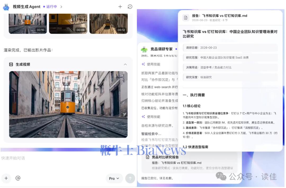Click the film icon beside 生成视频
The height and width of the screenshot is (188, 286).
coord(11,64)
